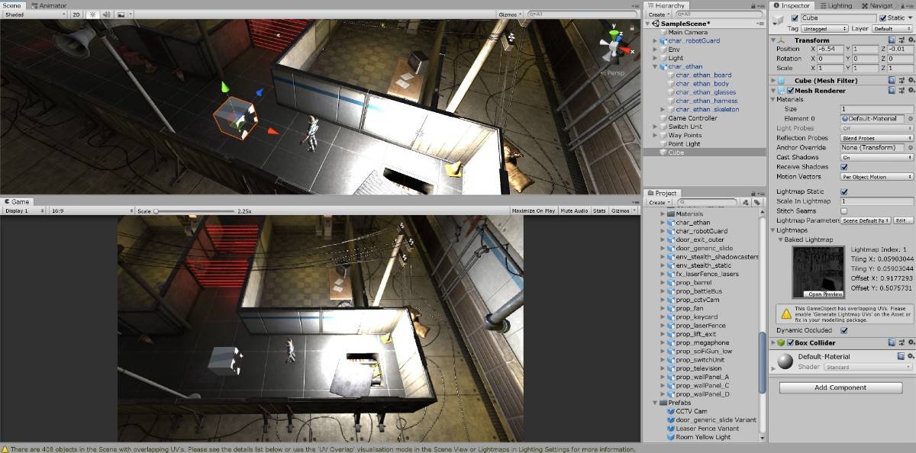Open the Shaded draw mode dropdown
Image resolution: width=916 pixels, height=453 pixels.
point(34,14)
